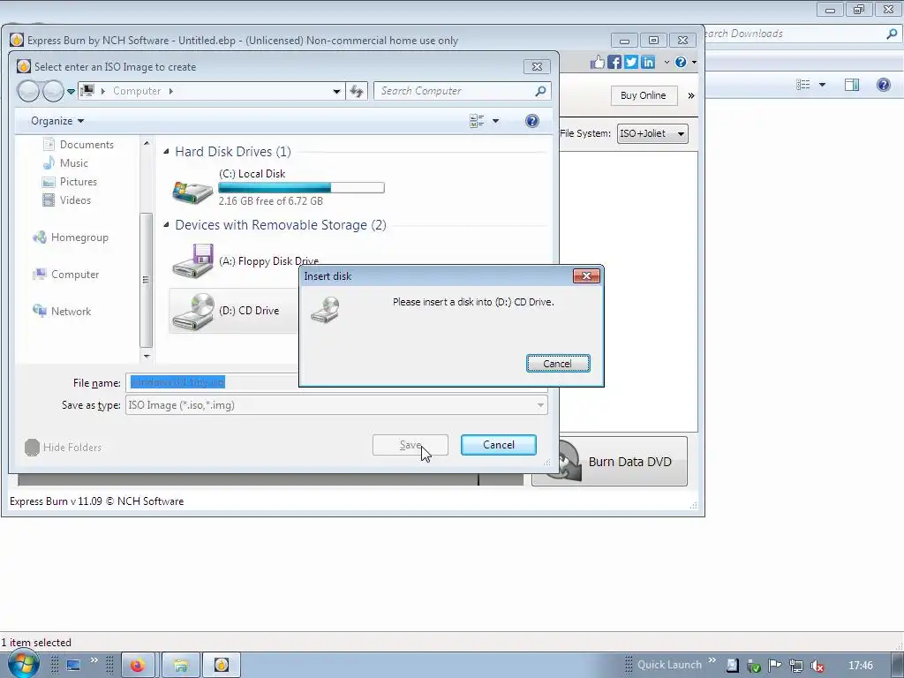Click the taskbar clock showing 17:46
The height and width of the screenshot is (678, 904).
[x=860, y=666]
